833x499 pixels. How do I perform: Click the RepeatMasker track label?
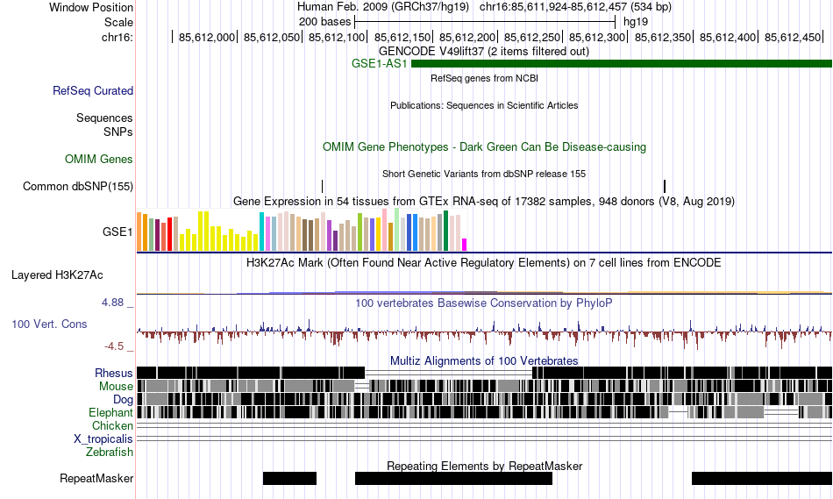[x=96, y=478]
